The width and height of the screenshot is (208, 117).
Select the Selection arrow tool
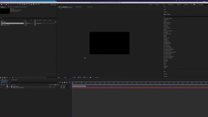[4, 5]
